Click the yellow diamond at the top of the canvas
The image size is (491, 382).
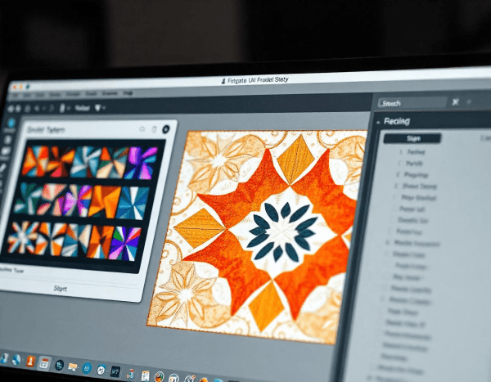(295, 160)
